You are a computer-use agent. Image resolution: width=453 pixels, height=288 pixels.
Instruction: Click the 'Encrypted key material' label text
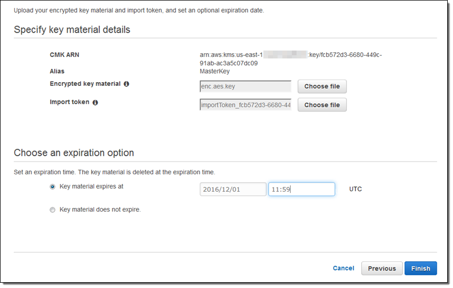(x=85, y=84)
